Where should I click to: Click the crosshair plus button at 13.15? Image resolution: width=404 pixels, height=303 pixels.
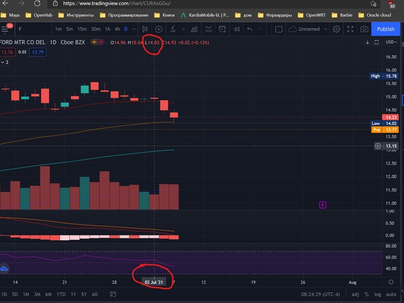(x=377, y=146)
